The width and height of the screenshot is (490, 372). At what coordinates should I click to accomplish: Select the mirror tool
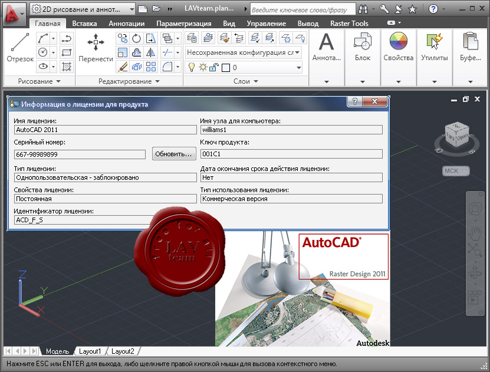click(x=150, y=52)
